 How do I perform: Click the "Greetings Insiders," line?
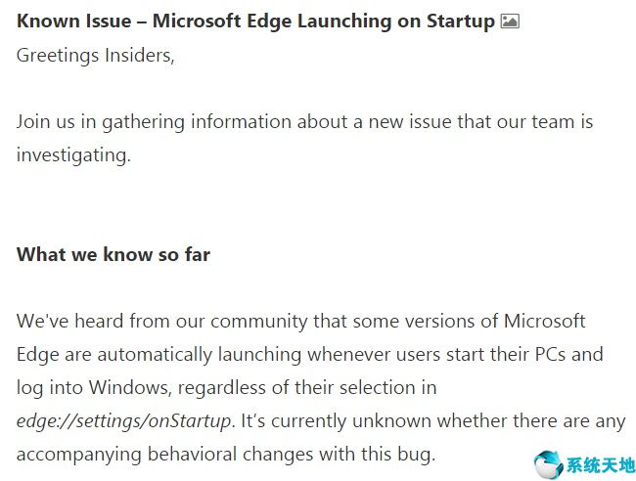[x=95, y=55]
